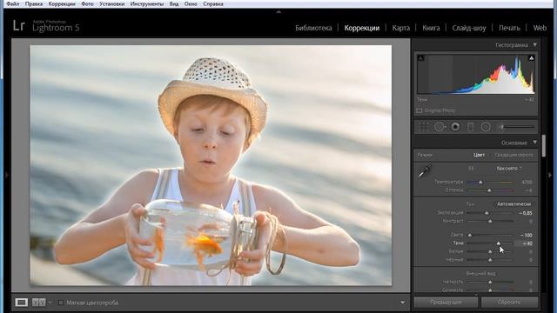Click the right panel vertical scrollbar
Screen dimensions: 557x313
543,145
